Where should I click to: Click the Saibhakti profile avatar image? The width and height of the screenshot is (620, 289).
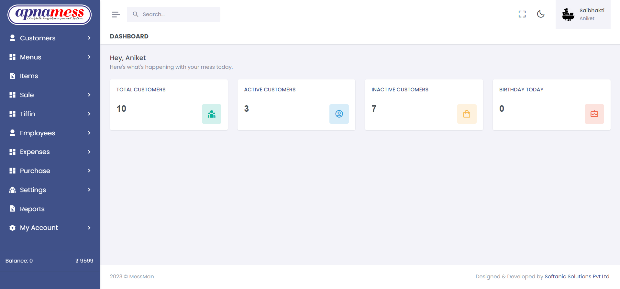pos(568,15)
